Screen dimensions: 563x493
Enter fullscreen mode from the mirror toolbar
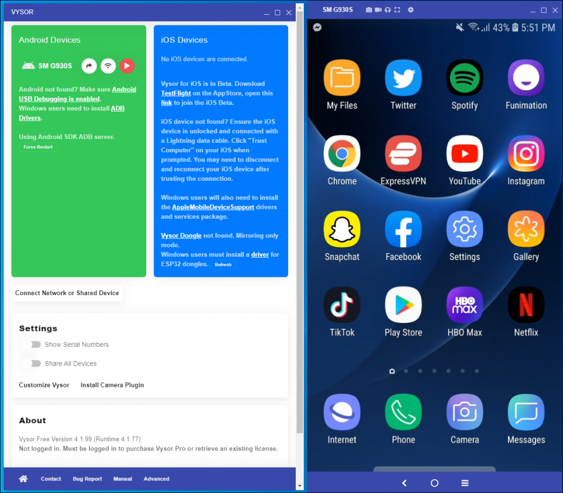pyautogui.click(x=398, y=9)
